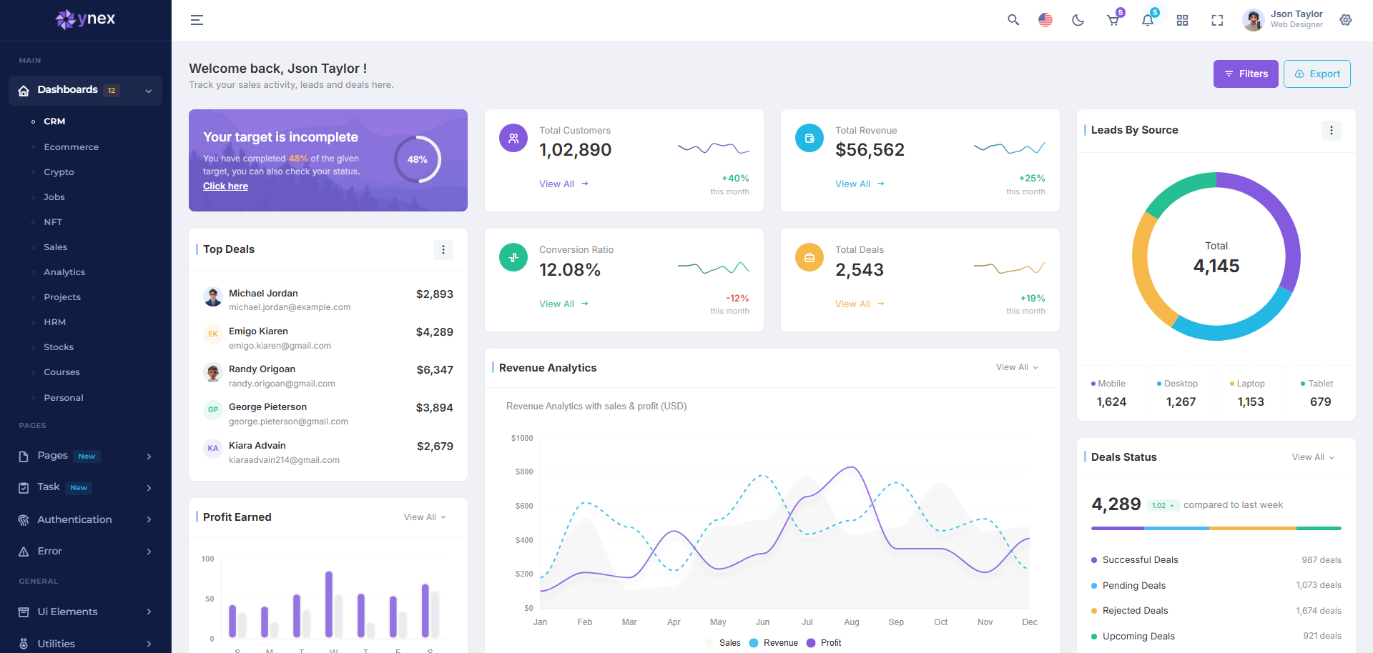The height and width of the screenshot is (653, 1373).
Task: Open Projects dashboard in sidebar
Action: click(62, 297)
